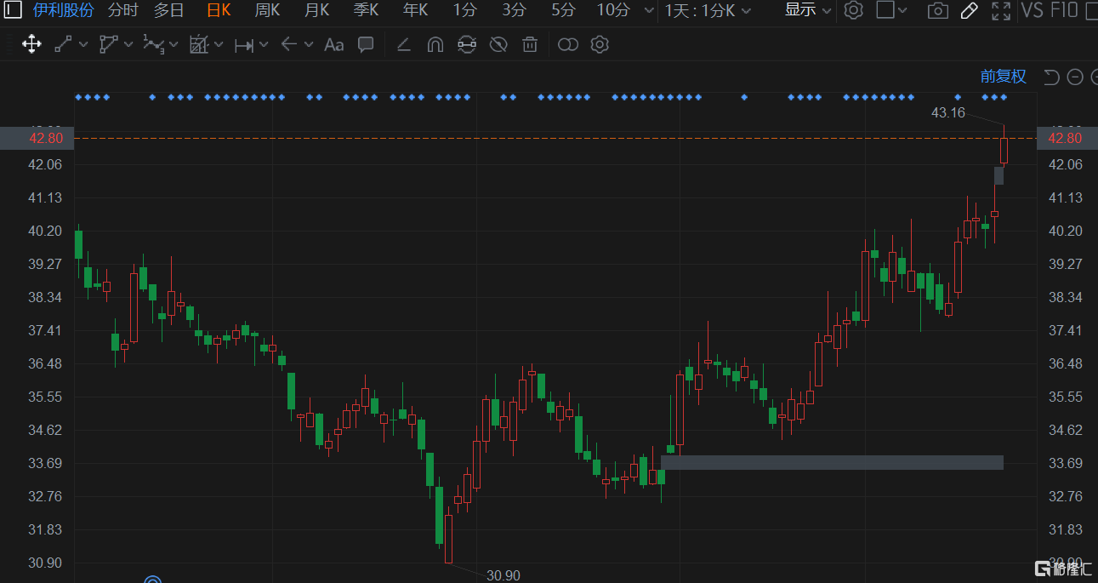Open the 显示 display dropdown
This screenshot has height=583, width=1098.
click(x=808, y=10)
